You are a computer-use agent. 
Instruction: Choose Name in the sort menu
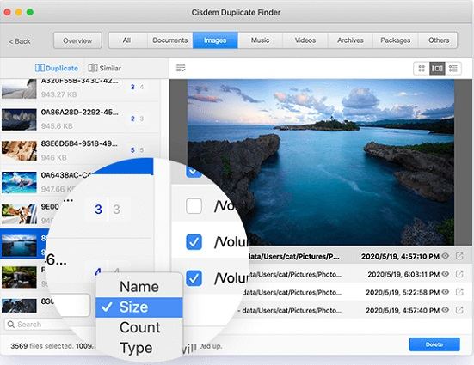(139, 287)
